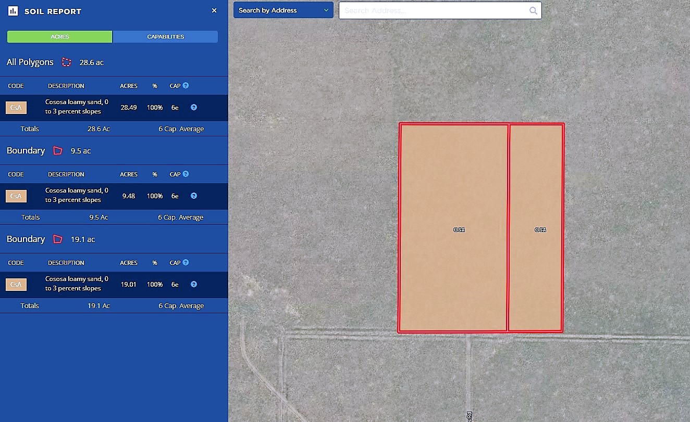Click the CAP help icon in 9.5 ac Boundary
Viewport: 690px width, 422px height.
(x=186, y=174)
